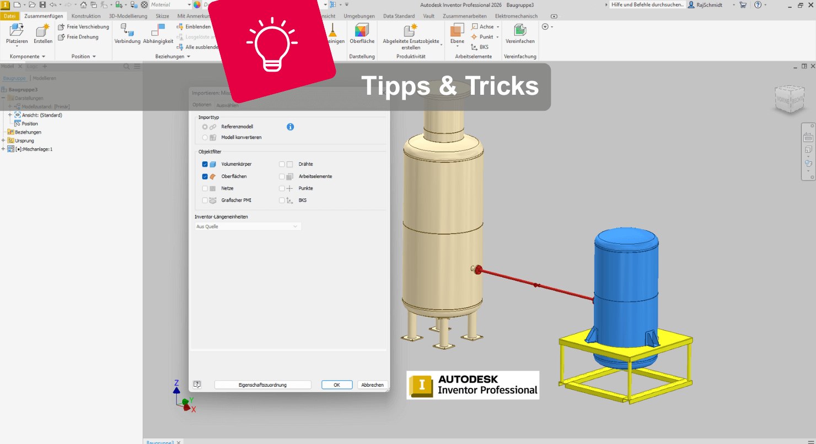Click the Erstellen component icon
Viewport: 816px width, 444px height.
43,30
